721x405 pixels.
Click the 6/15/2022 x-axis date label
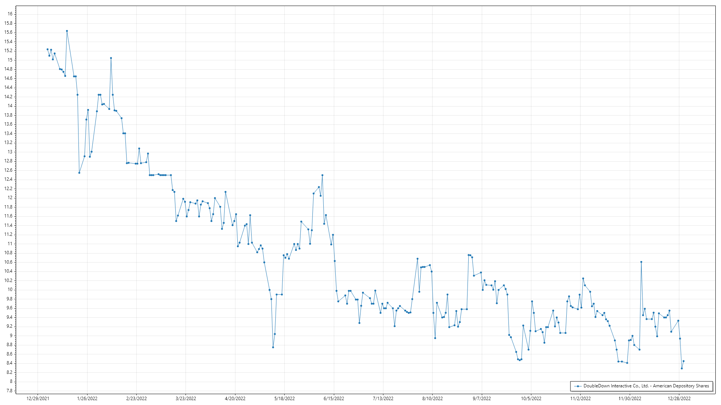(x=334, y=398)
